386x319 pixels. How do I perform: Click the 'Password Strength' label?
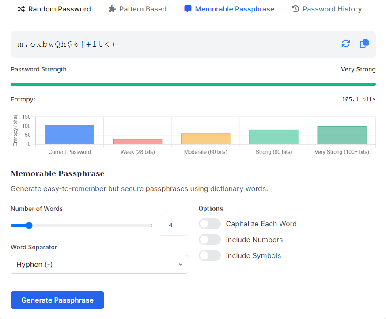pos(38,69)
